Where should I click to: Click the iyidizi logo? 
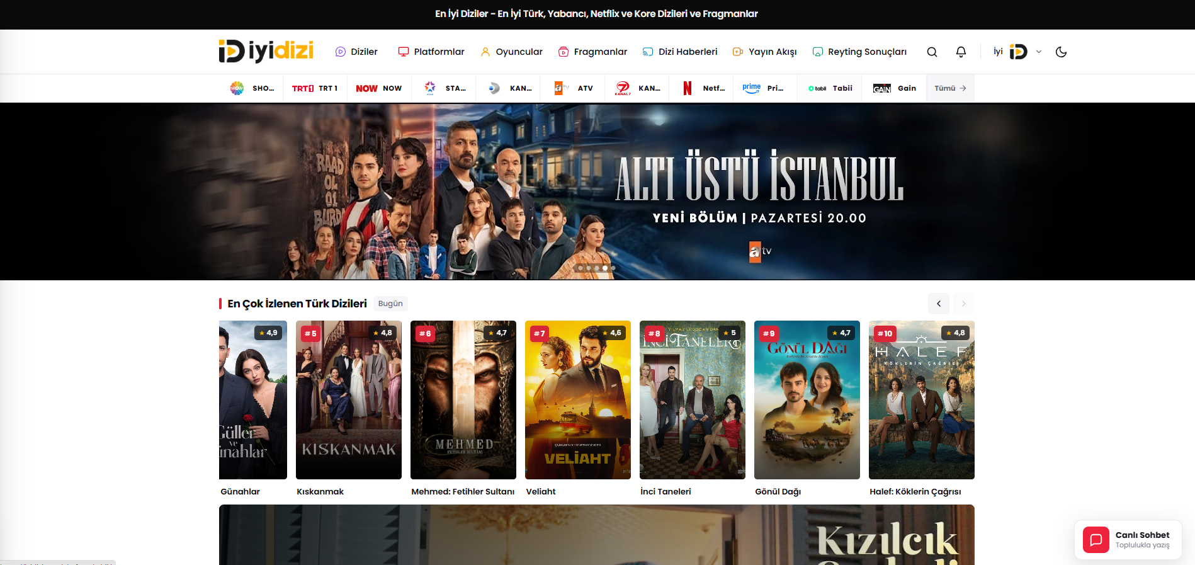pyautogui.click(x=266, y=52)
